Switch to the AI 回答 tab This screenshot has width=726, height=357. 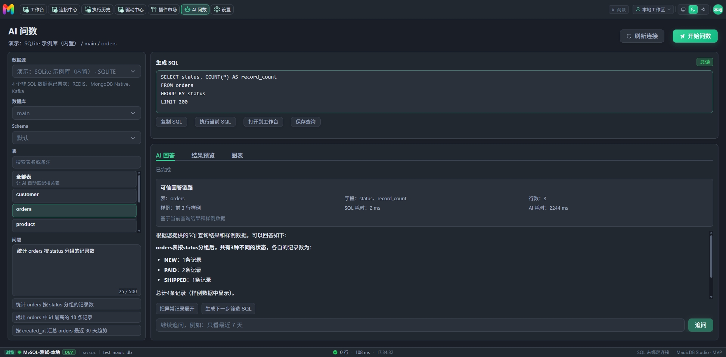pos(165,155)
